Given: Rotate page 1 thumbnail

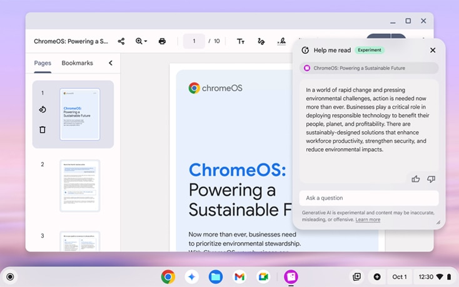Looking at the screenshot, I should [43, 109].
